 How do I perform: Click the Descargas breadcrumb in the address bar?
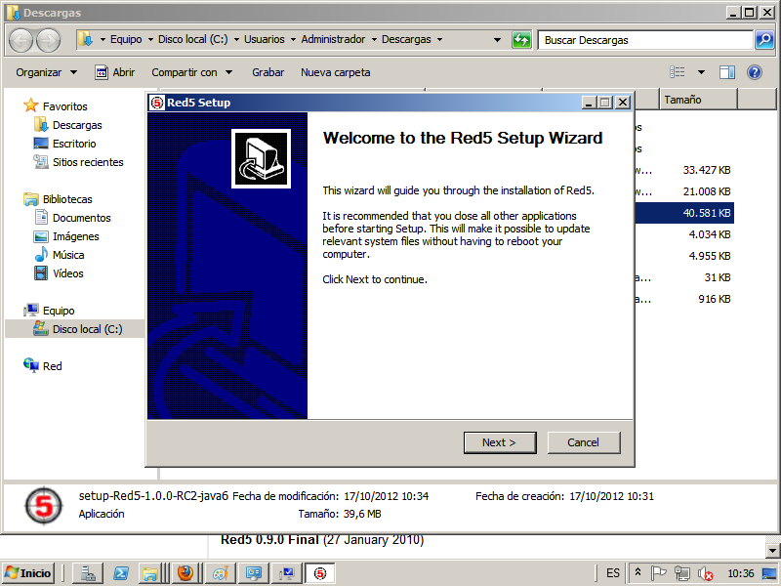(406, 39)
